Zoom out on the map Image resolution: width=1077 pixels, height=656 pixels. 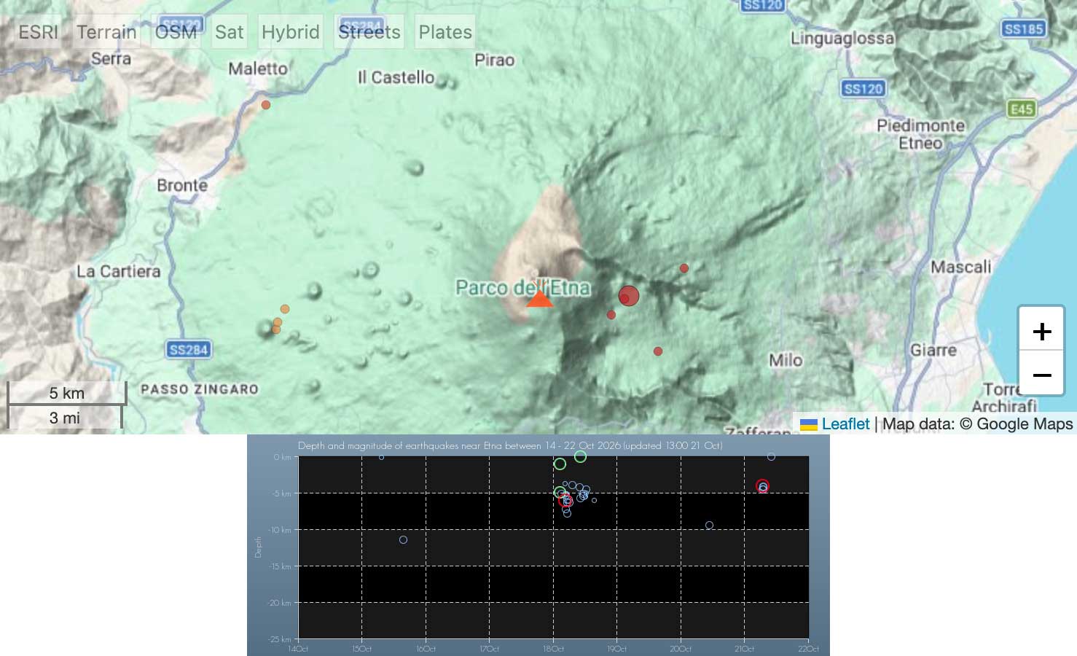pyautogui.click(x=1042, y=375)
